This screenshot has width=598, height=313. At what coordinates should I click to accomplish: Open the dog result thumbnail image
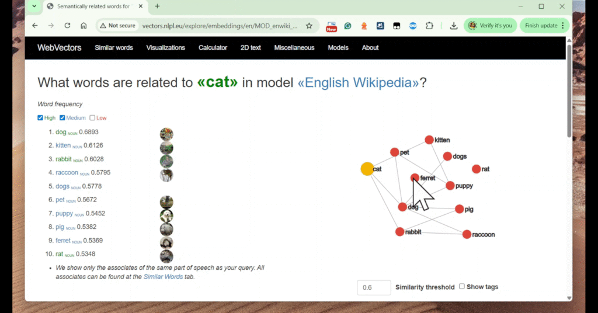click(x=166, y=134)
